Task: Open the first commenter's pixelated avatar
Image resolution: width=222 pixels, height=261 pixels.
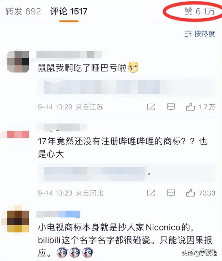Action: point(18,62)
